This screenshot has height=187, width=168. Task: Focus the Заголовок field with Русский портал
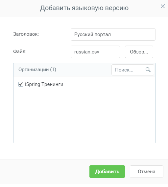pos(113,34)
